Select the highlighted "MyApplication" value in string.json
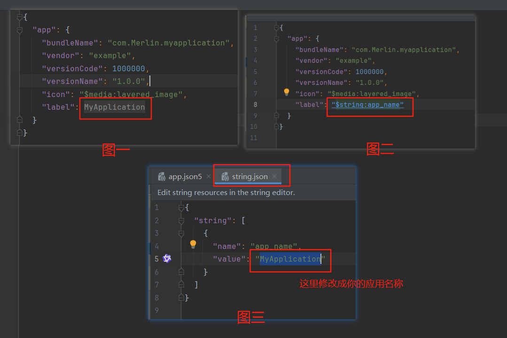507x338 pixels. click(290, 259)
